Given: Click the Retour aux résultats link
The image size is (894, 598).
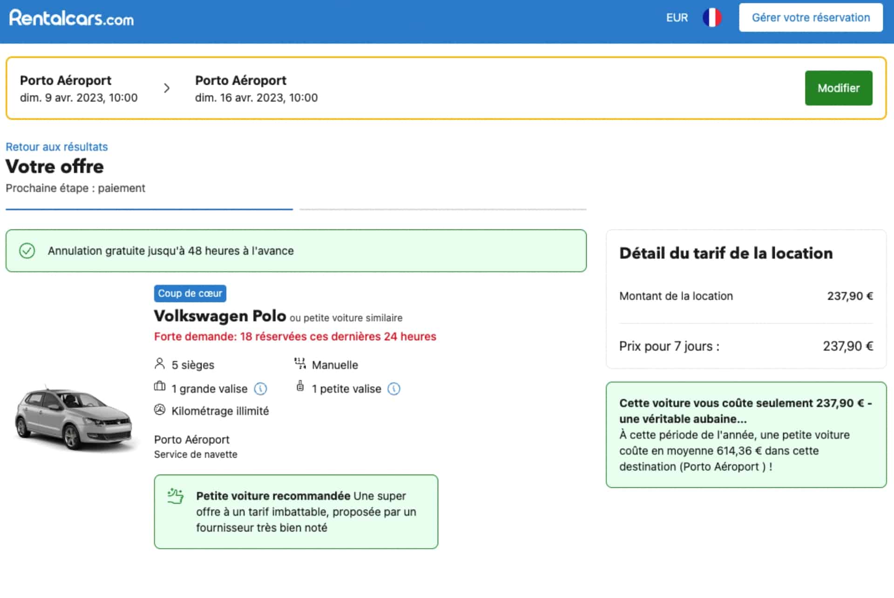Looking at the screenshot, I should [56, 147].
